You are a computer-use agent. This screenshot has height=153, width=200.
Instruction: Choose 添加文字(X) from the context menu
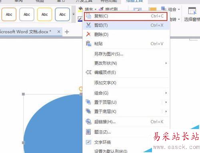[x=126, y=83]
